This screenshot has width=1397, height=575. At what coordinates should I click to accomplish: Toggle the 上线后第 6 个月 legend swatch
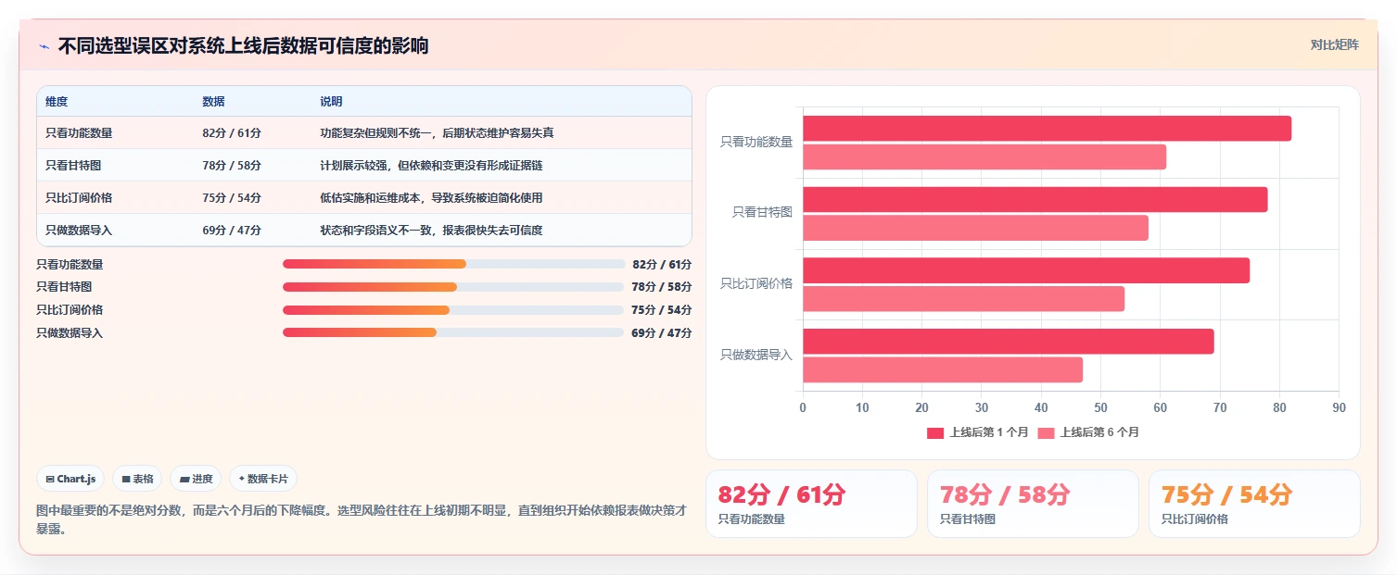tap(1046, 432)
